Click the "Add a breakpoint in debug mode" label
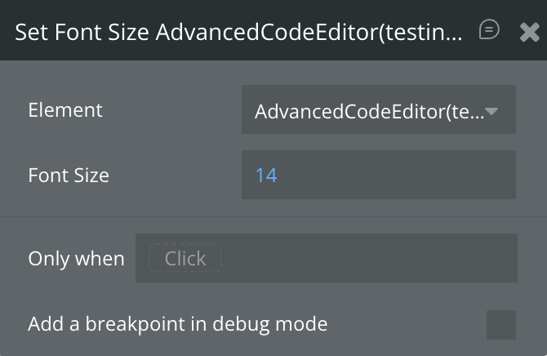Image resolution: width=547 pixels, height=356 pixels. coord(177,324)
